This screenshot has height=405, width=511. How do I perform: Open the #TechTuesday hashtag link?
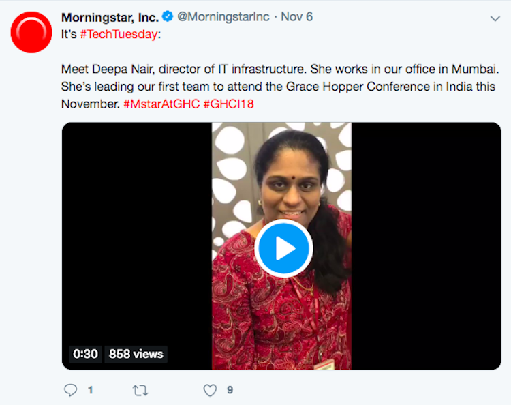coord(119,34)
